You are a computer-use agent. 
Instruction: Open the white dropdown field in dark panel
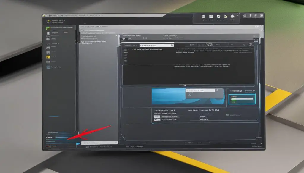(x=156, y=46)
